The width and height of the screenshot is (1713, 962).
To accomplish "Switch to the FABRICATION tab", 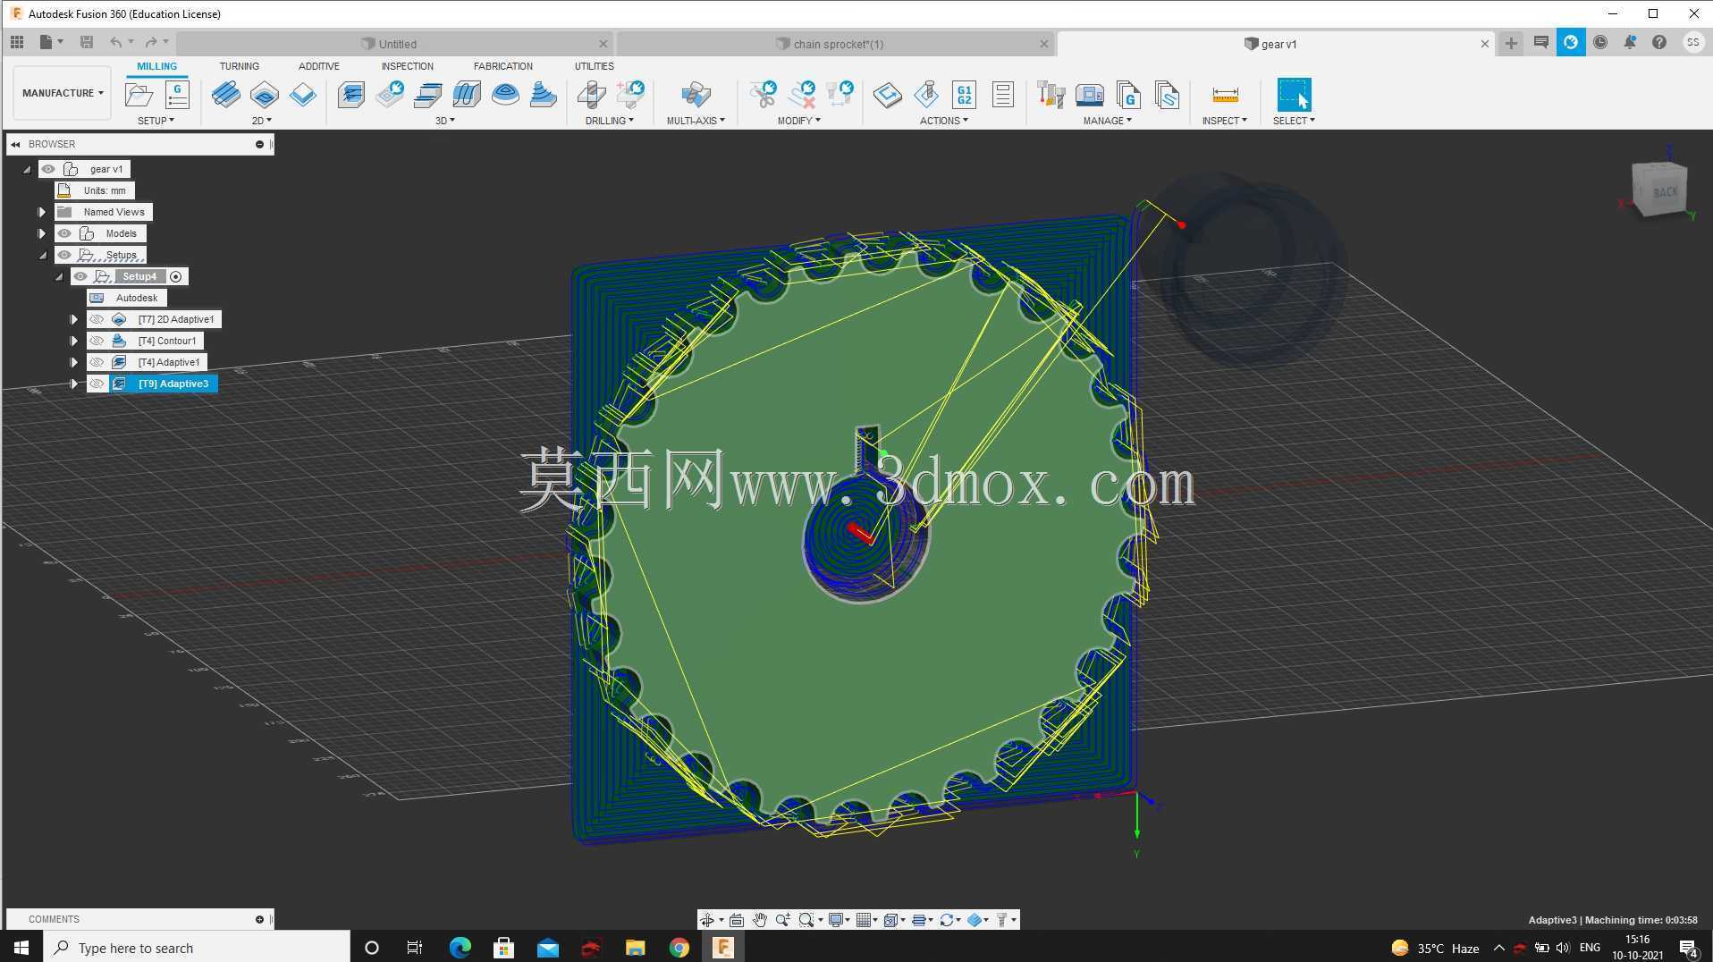I will pyautogui.click(x=502, y=66).
